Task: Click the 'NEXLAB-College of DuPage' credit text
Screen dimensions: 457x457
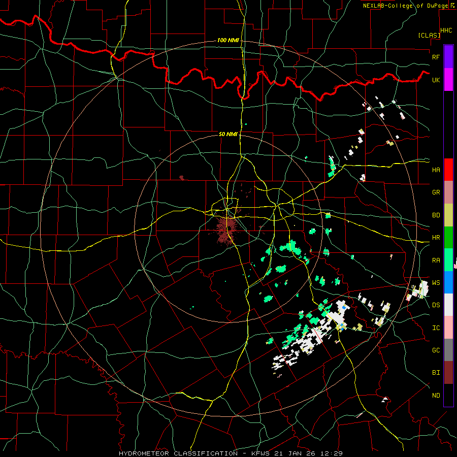Action: 405,6
